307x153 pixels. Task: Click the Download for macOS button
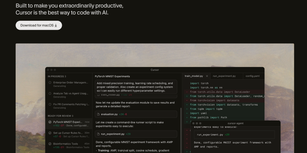click(39, 25)
